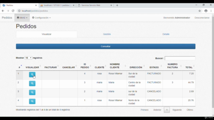Click total value 7.20
Screen dimensions: 214x120
tap(191, 73)
